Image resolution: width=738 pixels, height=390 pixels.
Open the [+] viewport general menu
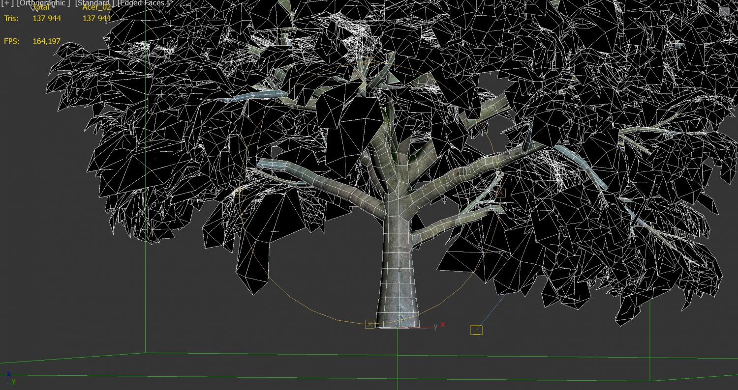click(x=8, y=3)
